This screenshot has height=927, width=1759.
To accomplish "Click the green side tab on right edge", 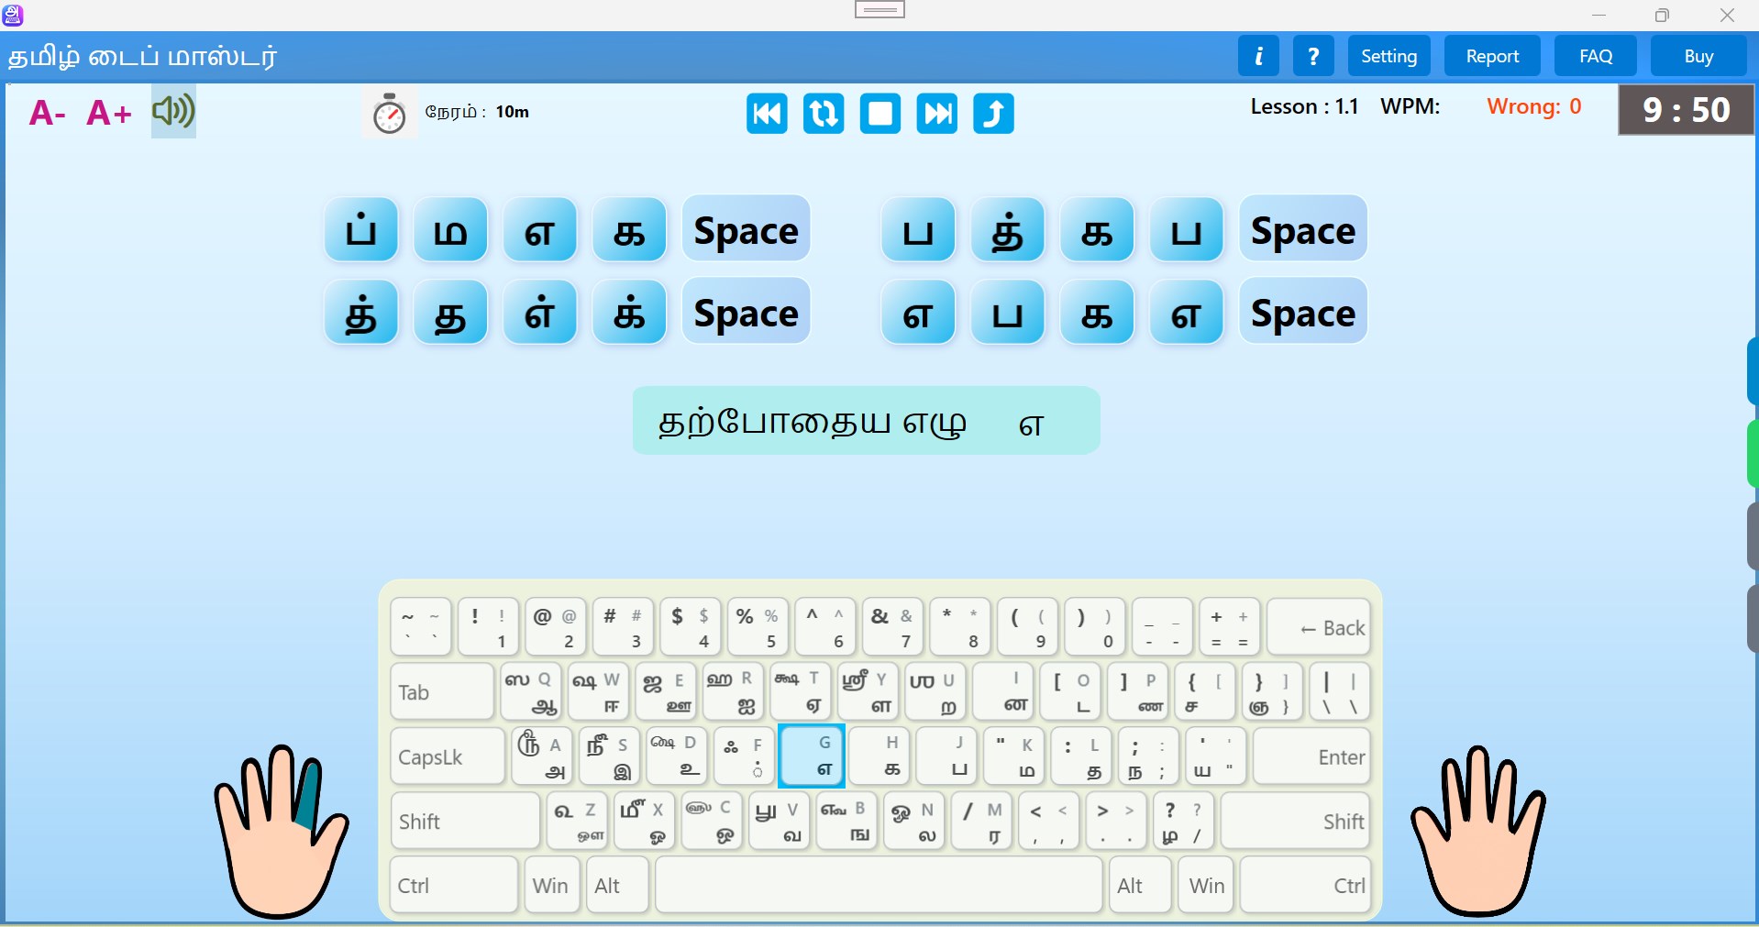I will click(x=1753, y=453).
